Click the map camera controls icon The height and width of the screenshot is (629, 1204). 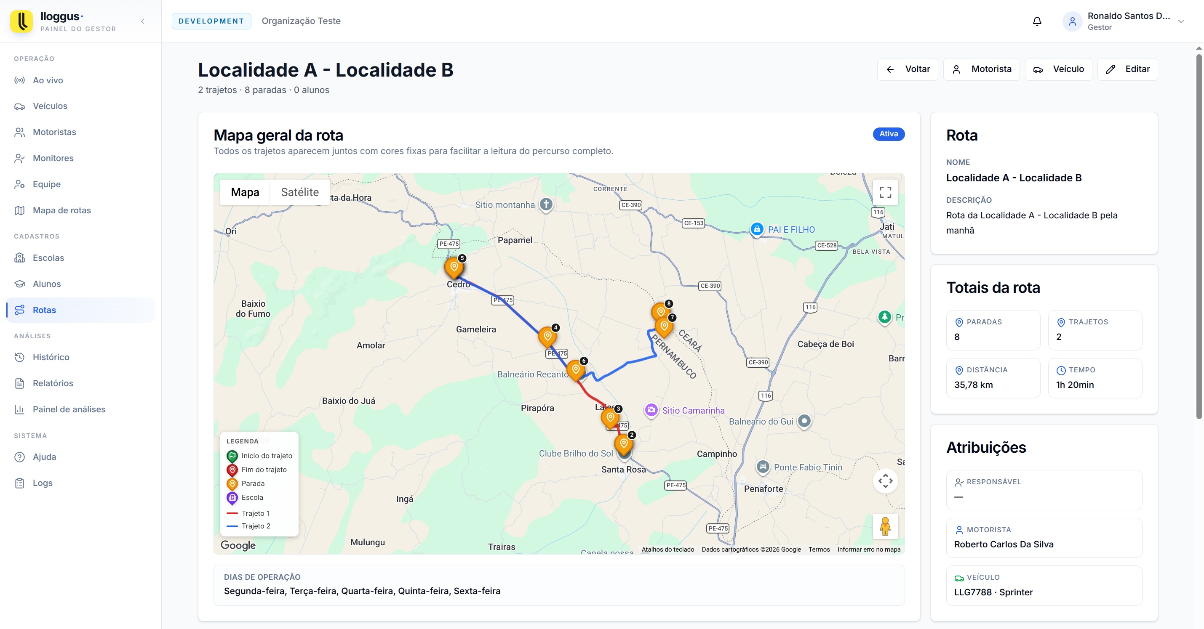click(x=885, y=480)
